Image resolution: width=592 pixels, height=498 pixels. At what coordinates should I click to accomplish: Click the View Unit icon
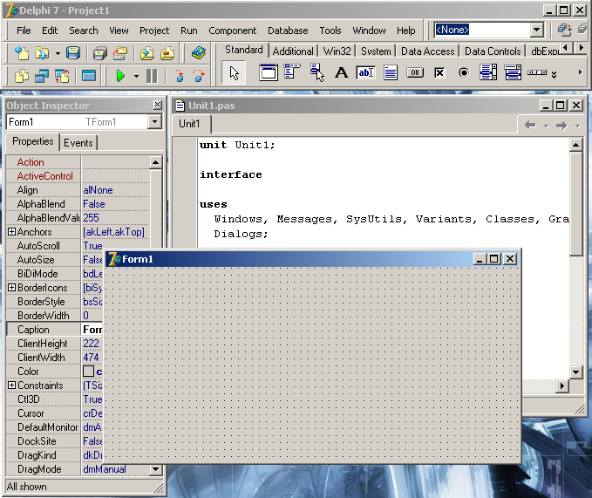tap(22, 76)
